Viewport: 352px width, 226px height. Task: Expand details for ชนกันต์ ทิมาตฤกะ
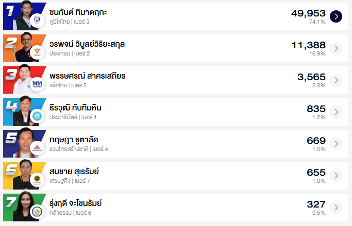pos(336,16)
